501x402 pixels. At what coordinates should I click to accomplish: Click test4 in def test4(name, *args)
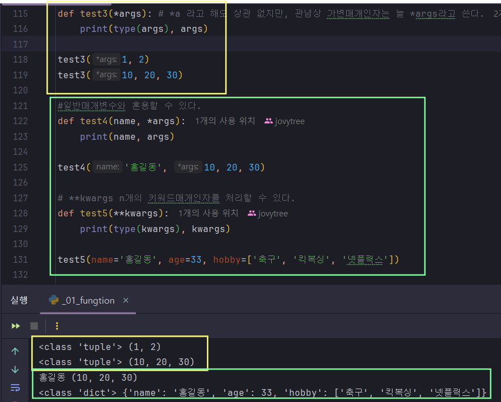(94, 121)
